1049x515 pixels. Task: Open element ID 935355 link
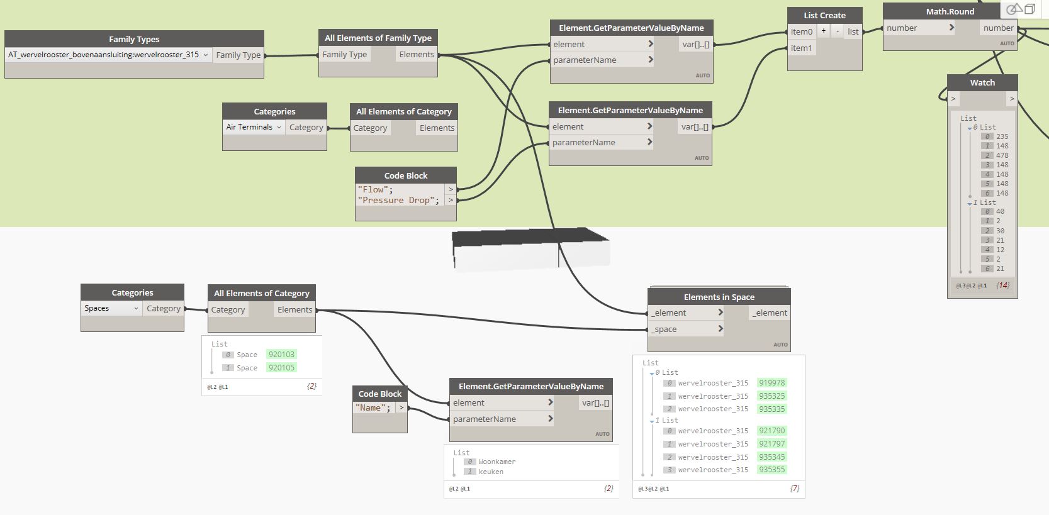click(772, 470)
